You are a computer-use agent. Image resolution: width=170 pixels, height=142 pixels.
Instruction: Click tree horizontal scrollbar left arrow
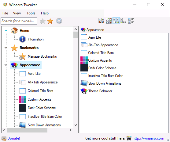click(x=4, y=130)
